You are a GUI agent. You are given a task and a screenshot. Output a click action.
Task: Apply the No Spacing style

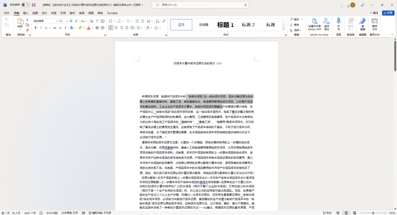click(x=203, y=25)
